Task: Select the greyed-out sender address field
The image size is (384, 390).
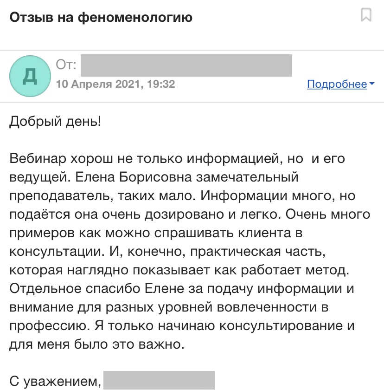Action: coord(186,65)
